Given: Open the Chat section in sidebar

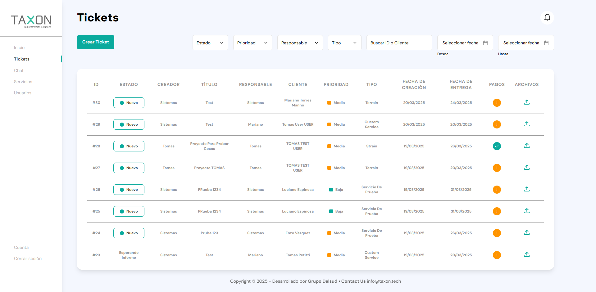Looking at the screenshot, I should (19, 70).
